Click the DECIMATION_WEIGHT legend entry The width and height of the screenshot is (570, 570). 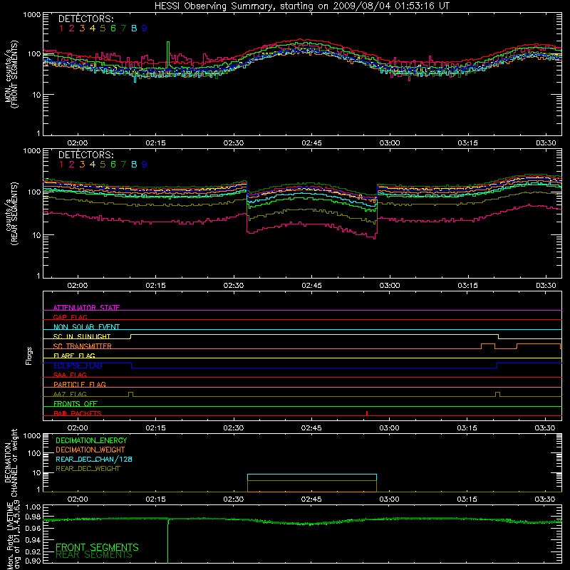(90, 450)
